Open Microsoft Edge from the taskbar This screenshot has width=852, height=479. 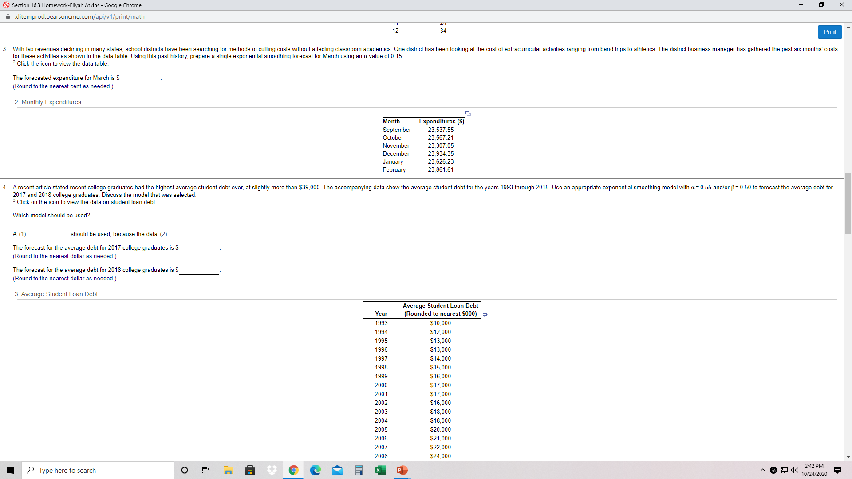point(316,470)
